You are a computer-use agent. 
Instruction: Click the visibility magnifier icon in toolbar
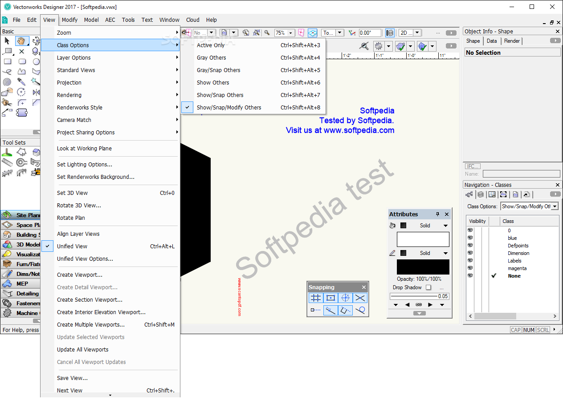pyautogui.click(x=364, y=46)
